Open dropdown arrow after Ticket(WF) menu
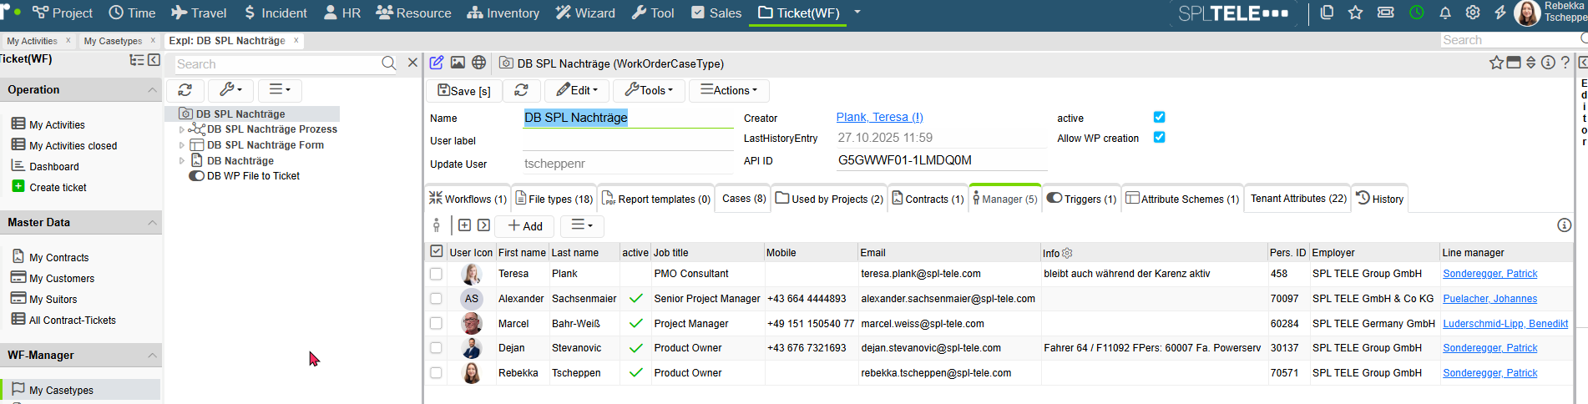 (x=857, y=13)
